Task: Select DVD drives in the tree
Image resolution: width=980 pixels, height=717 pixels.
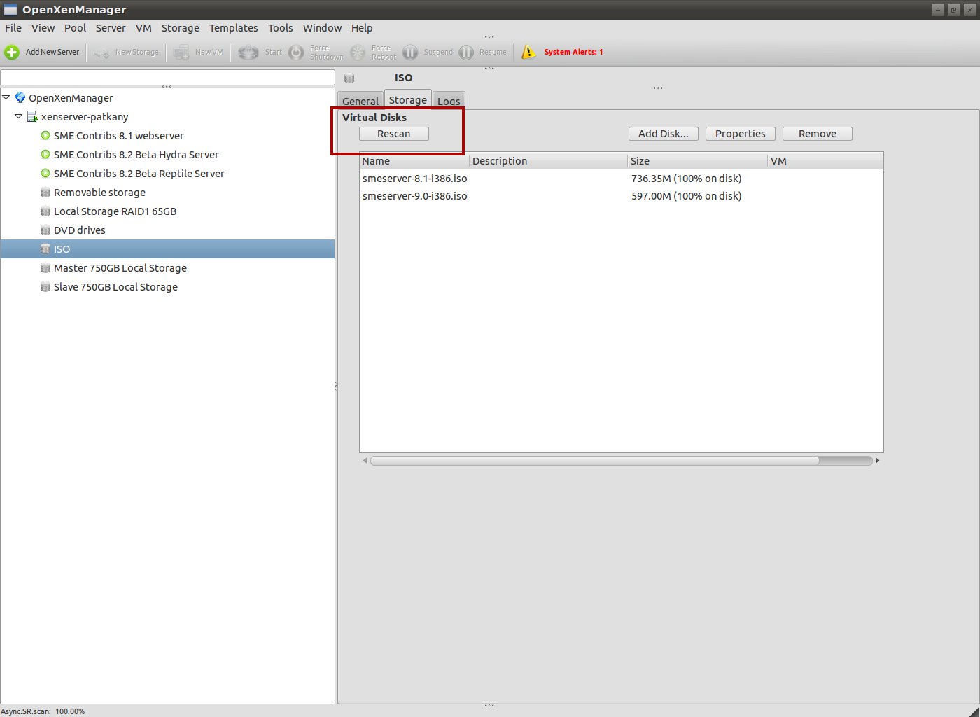Action: coord(80,230)
